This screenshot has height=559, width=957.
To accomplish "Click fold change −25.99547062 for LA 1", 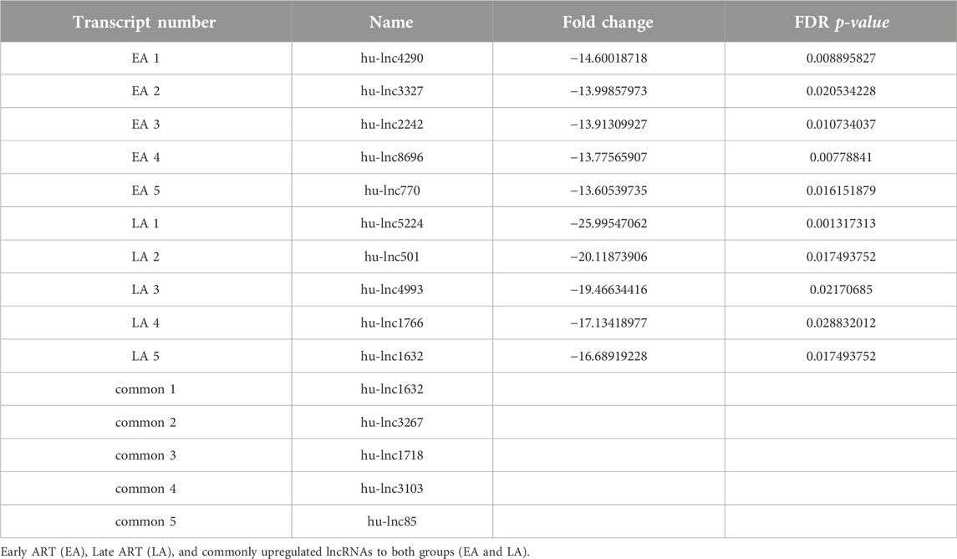I will [608, 223].
